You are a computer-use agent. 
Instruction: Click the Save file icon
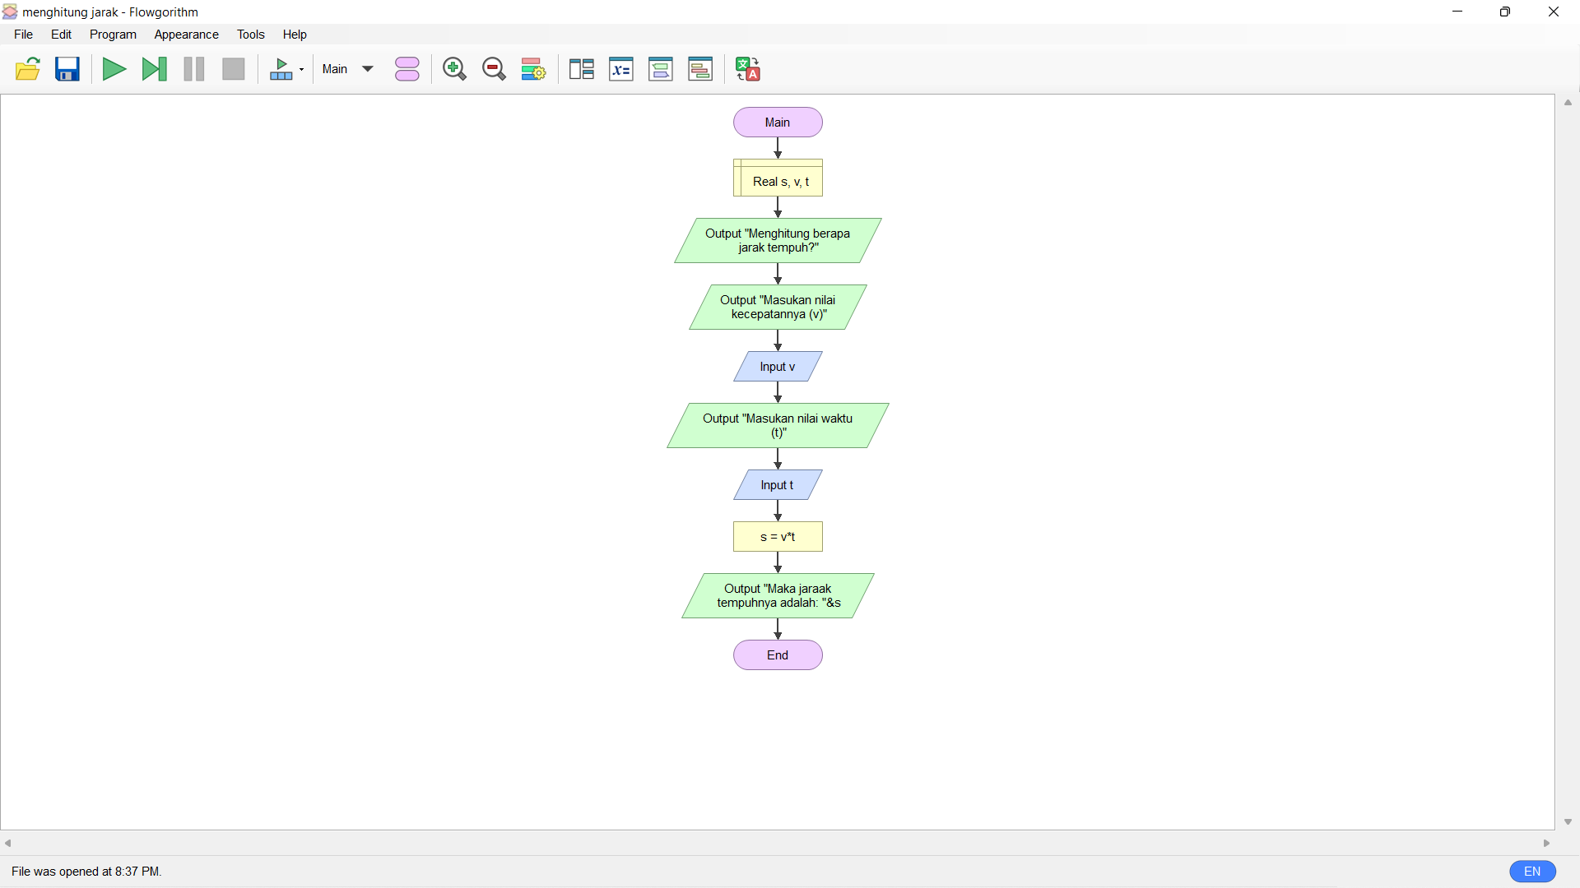click(67, 69)
